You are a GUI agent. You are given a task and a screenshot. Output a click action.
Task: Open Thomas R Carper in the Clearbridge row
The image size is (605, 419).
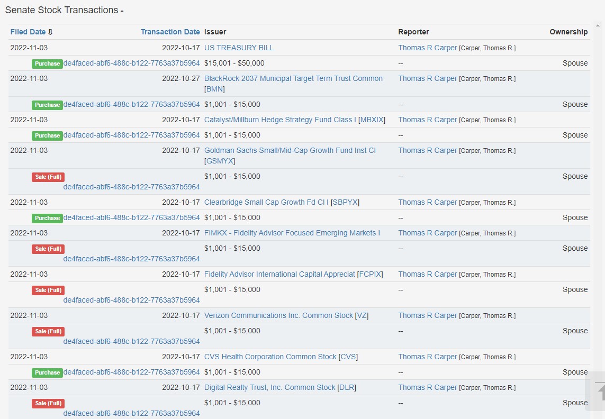click(428, 202)
